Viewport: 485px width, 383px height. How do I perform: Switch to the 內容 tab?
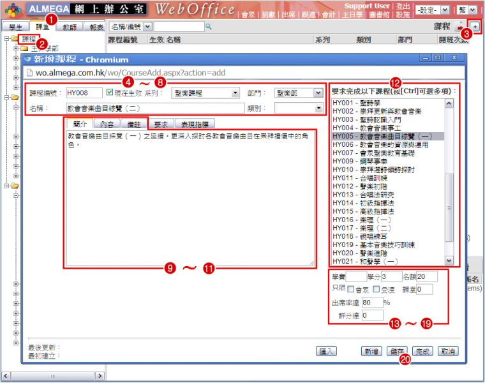[x=107, y=124]
